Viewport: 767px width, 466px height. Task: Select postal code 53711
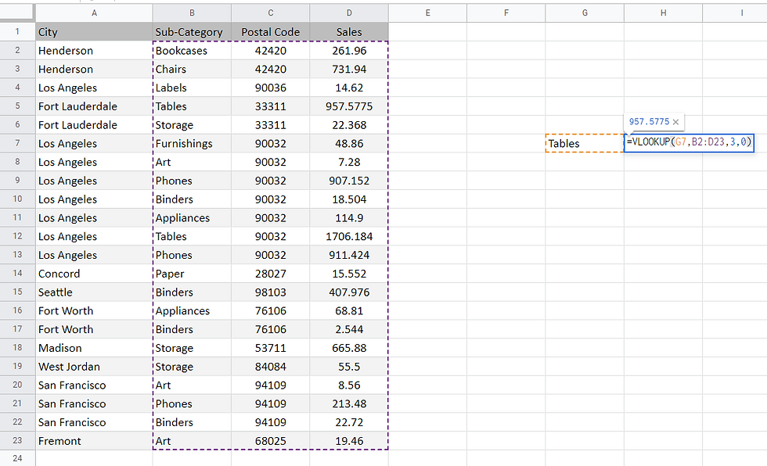tap(271, 348)
